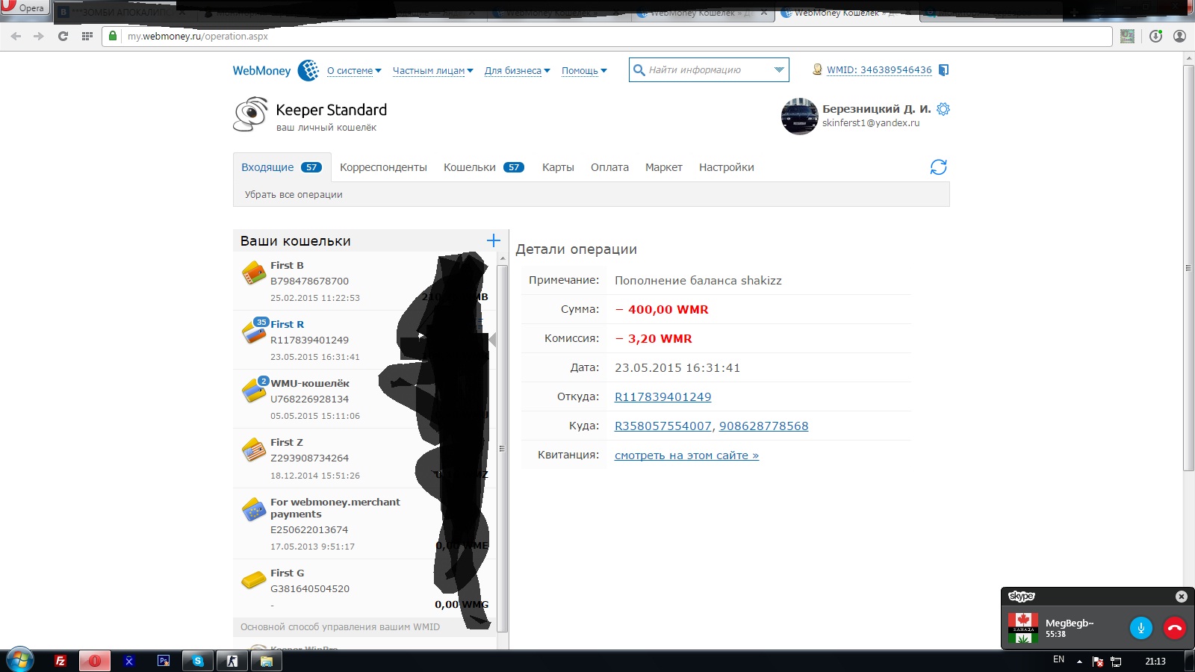The height and width of the screenshot is (672, 1195).
Task: Open Windows Start button
Action: 19,660
